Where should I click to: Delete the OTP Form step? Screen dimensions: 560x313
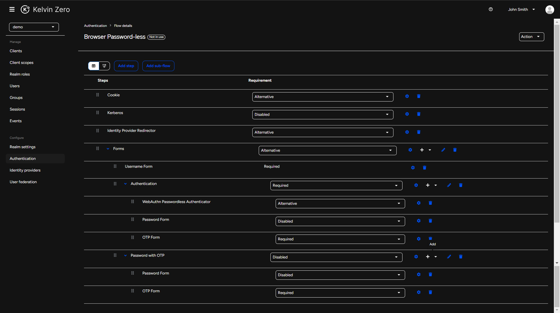(430, 239)
